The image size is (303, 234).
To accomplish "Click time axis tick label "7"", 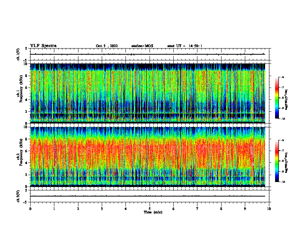I will point(197,209).
